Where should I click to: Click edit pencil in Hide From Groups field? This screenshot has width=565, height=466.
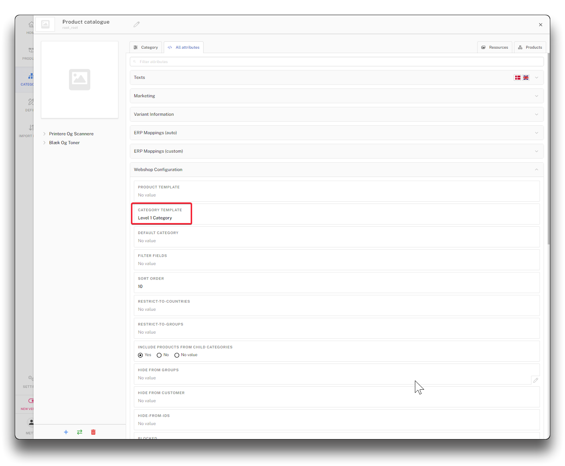[x=535, y=380]
